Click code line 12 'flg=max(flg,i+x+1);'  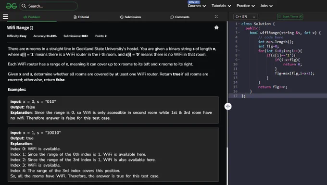pos(295,74)
